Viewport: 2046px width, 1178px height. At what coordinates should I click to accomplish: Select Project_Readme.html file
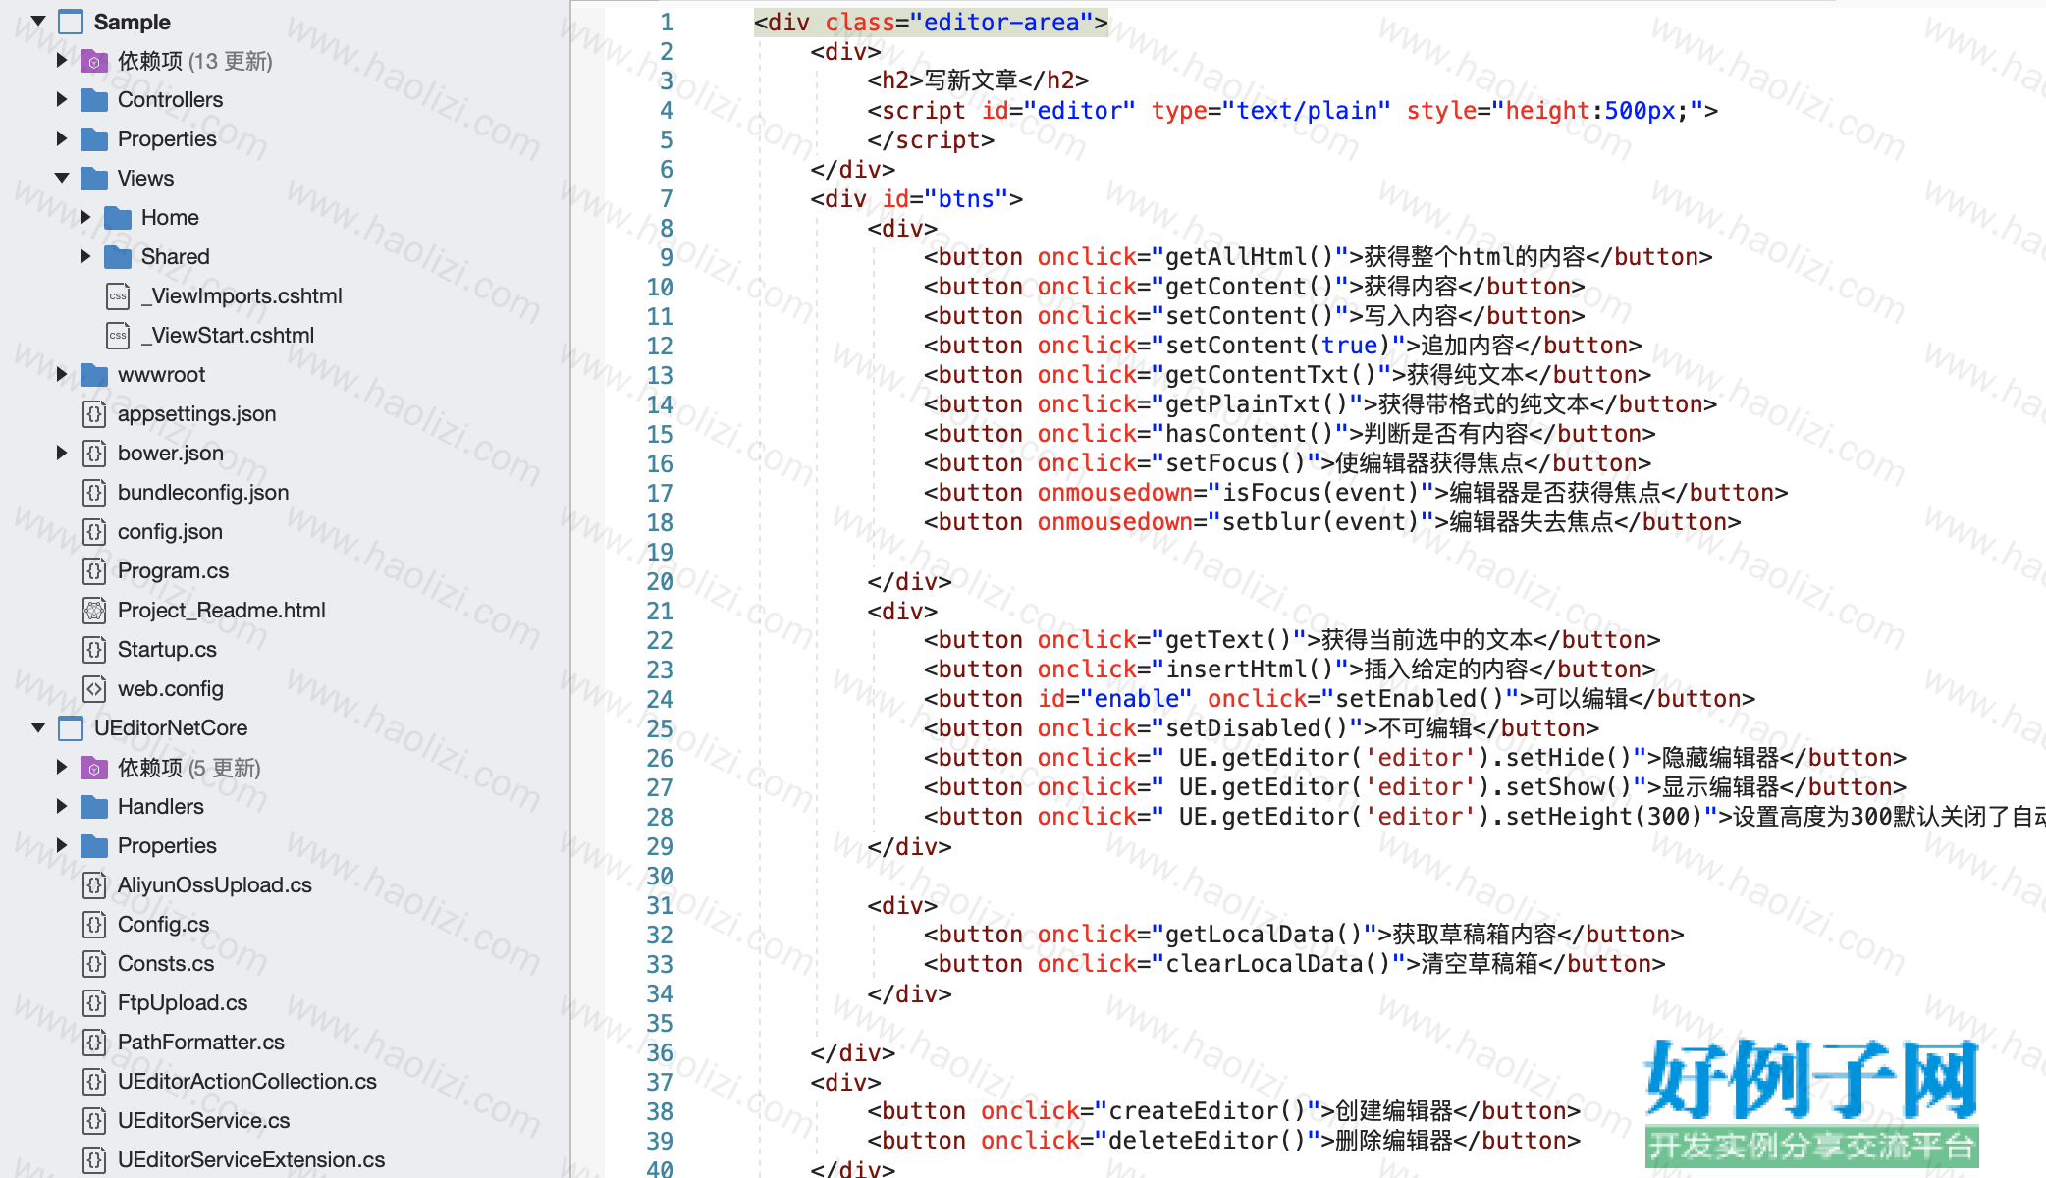(x=222, y=610)
